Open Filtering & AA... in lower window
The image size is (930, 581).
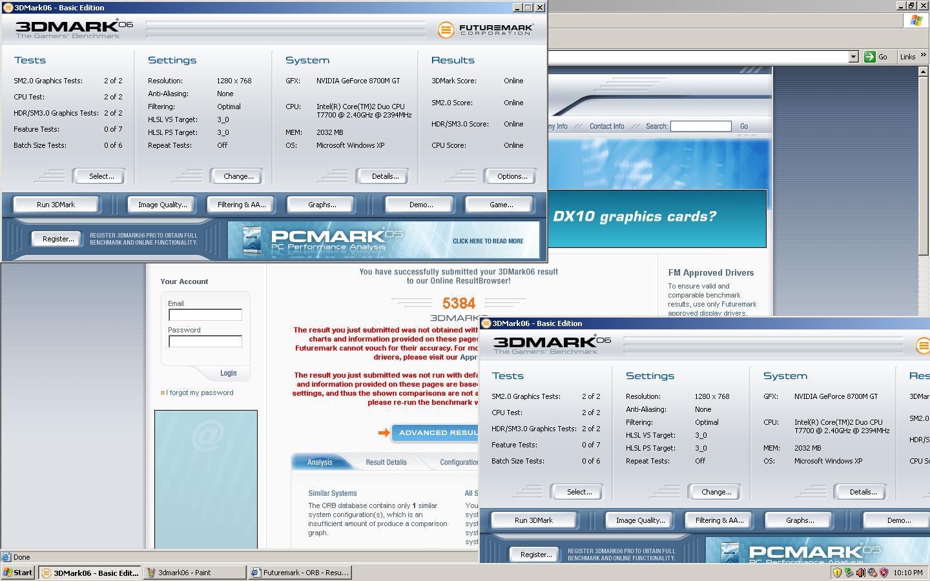pyautogui.click(x=719, y=520)
